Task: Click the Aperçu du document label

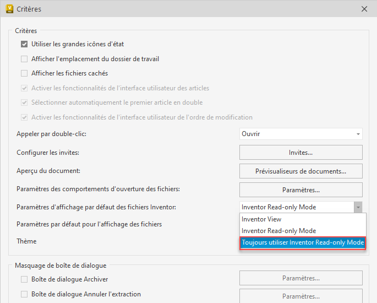Action: (48, 171)
